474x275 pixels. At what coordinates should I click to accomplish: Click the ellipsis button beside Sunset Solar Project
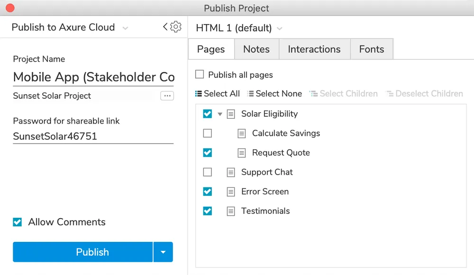(167, 96)
